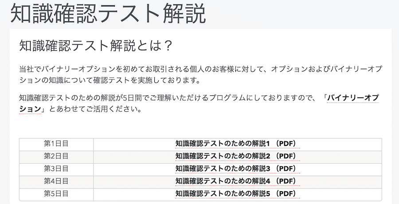The width and height of the screenshot is (399, 204).
Task: Select the 第4日目 table cell
Action: 56,181
